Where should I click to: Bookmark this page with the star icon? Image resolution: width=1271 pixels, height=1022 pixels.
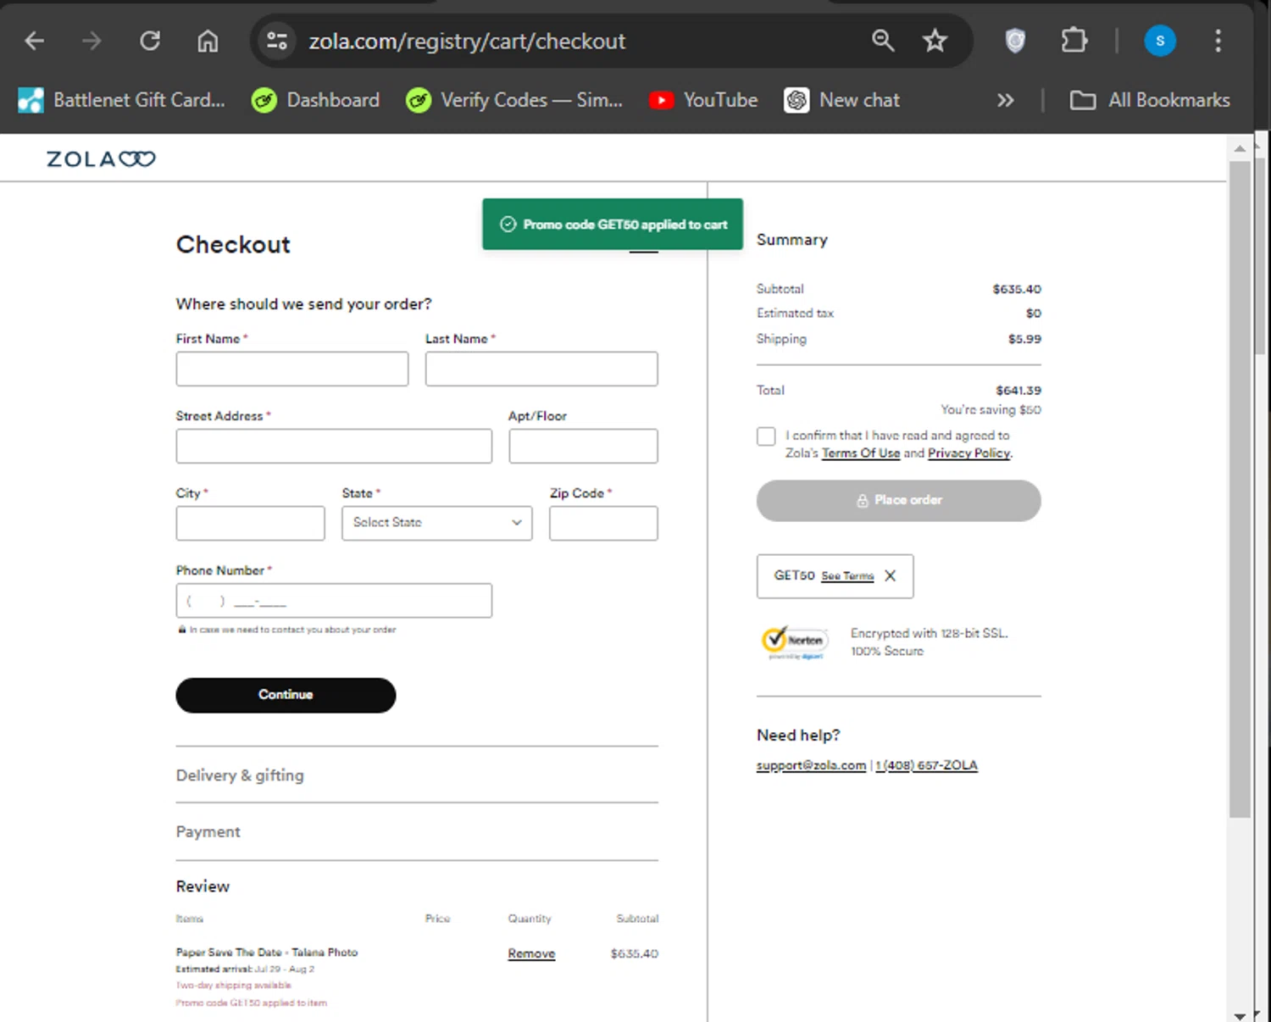coord(935,40)
